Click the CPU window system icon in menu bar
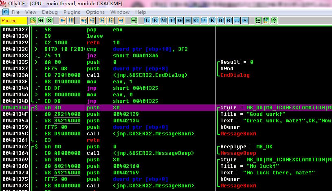The height and width of the screenshot is (191, 332). 6,12
